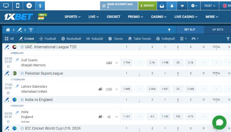The height and width of the screenshot is (132, 231).
Task: Open the green live chat bubble
Action: (x=219, y=122)
